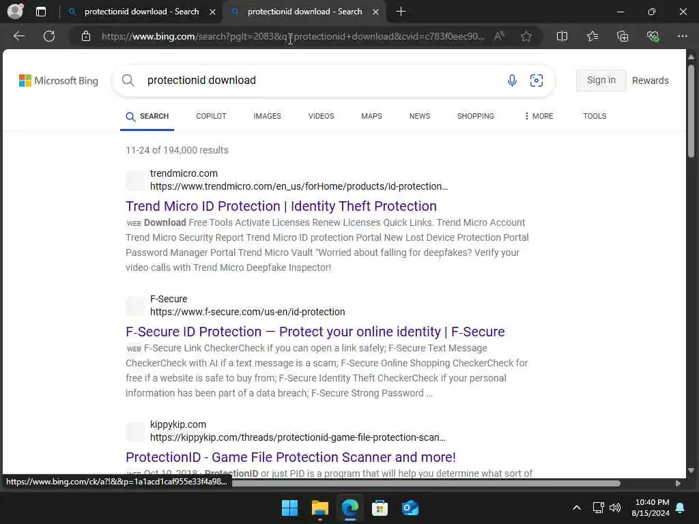Click '11-24 of 194,000 results' text
This screenshot has width=699, height=524.
tap(177, 150)
